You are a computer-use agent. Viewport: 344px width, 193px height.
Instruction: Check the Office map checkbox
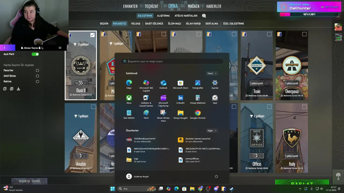point(269,107)
